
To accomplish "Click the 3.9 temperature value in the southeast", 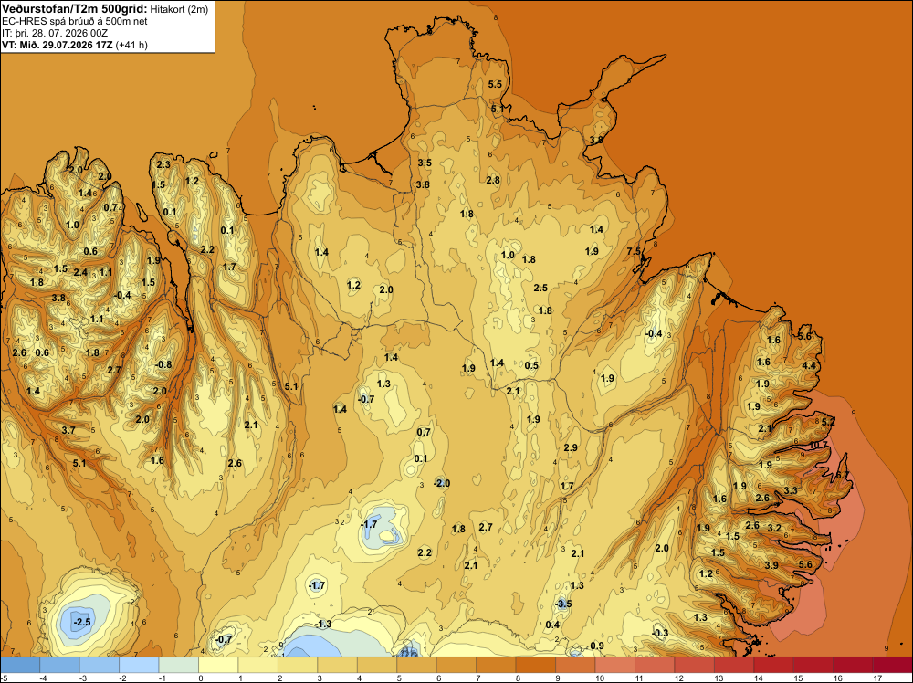I will pyautogui.click(x=771, y=565).
